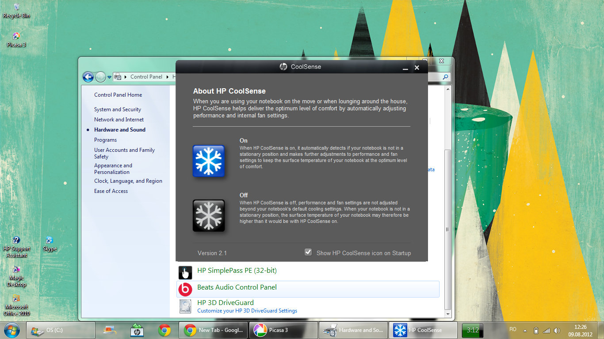Open Clock, Language, and Region
Viewport: 604px width, 339px height.
pos(128,181)
